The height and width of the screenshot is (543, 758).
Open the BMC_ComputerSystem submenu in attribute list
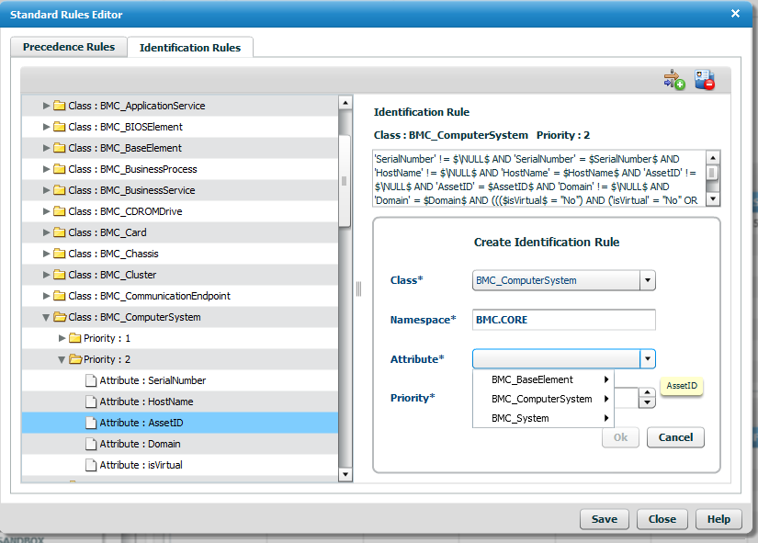click(543, 399)
